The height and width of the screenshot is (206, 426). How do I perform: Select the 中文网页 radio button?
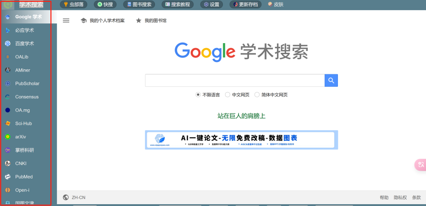[227, 95]
